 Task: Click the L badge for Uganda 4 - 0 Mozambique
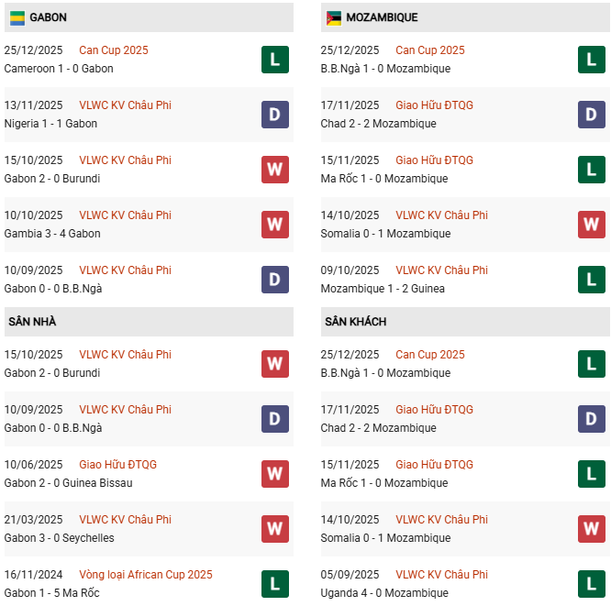point(591,584)
